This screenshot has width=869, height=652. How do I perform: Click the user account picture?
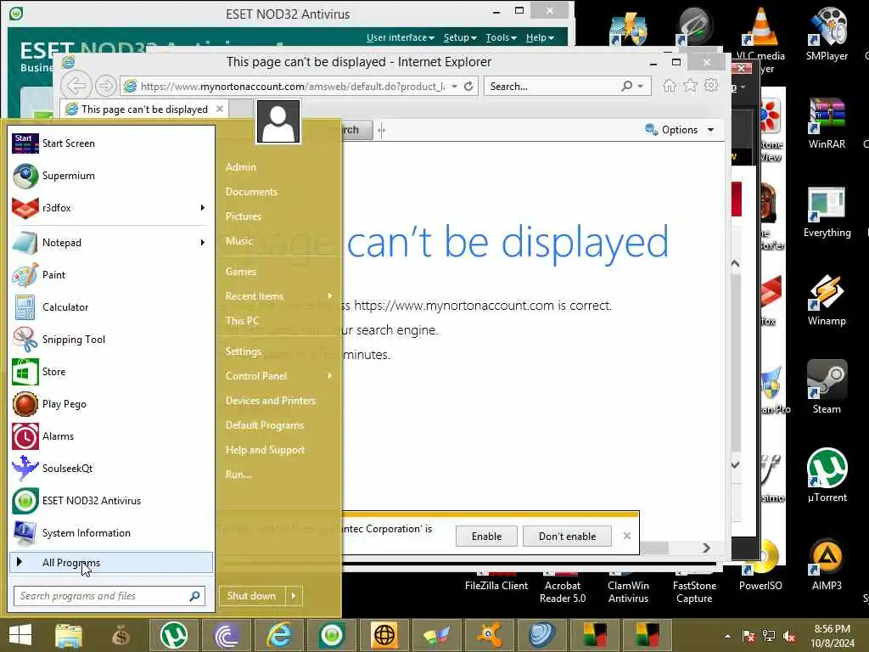(278, 121)
